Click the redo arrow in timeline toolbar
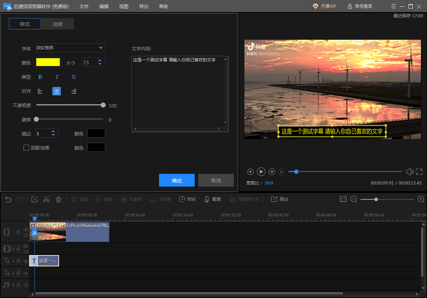The image size is (427, 298). tap(20, 199)
